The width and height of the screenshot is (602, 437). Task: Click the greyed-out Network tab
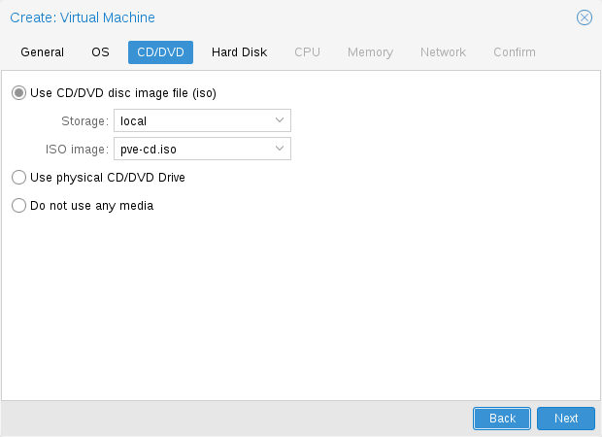[x=443, y=52]
